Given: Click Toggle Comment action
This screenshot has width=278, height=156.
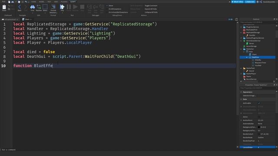Looking at the screenshot, I should [x=151, y=6].
